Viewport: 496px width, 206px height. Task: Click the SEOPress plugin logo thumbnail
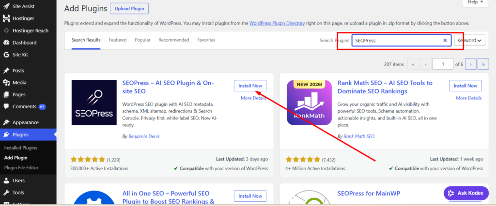click(x=94, y=103)
